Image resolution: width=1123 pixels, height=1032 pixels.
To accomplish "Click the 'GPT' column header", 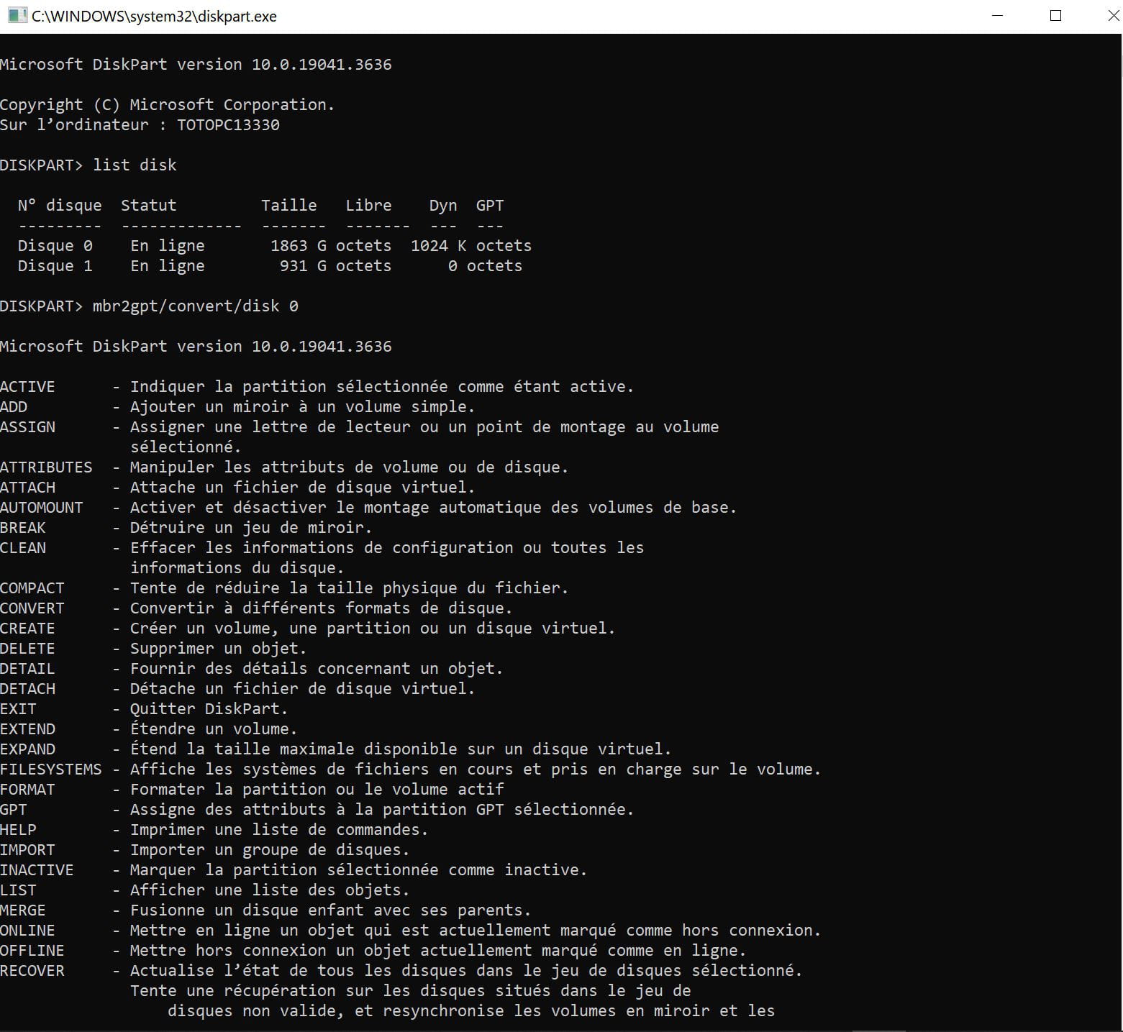I will coord(489,206).
